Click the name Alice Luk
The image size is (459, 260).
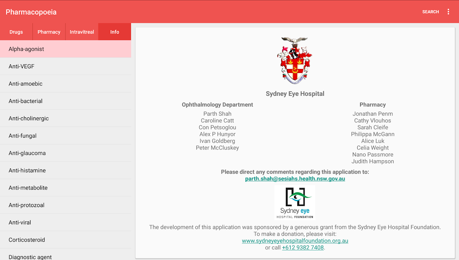click(373, 141)
